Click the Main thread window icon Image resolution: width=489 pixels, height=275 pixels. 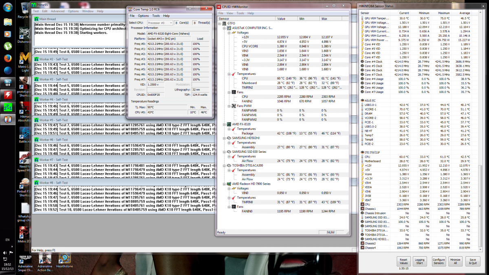point(36,19)
